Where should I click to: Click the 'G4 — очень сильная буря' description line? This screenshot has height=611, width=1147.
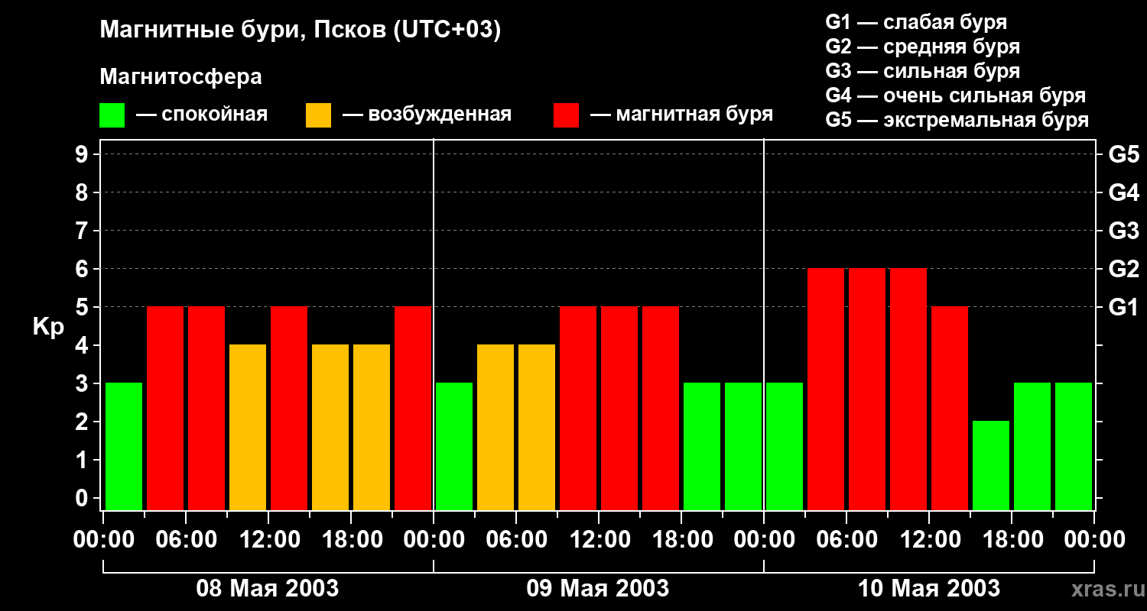956,95
